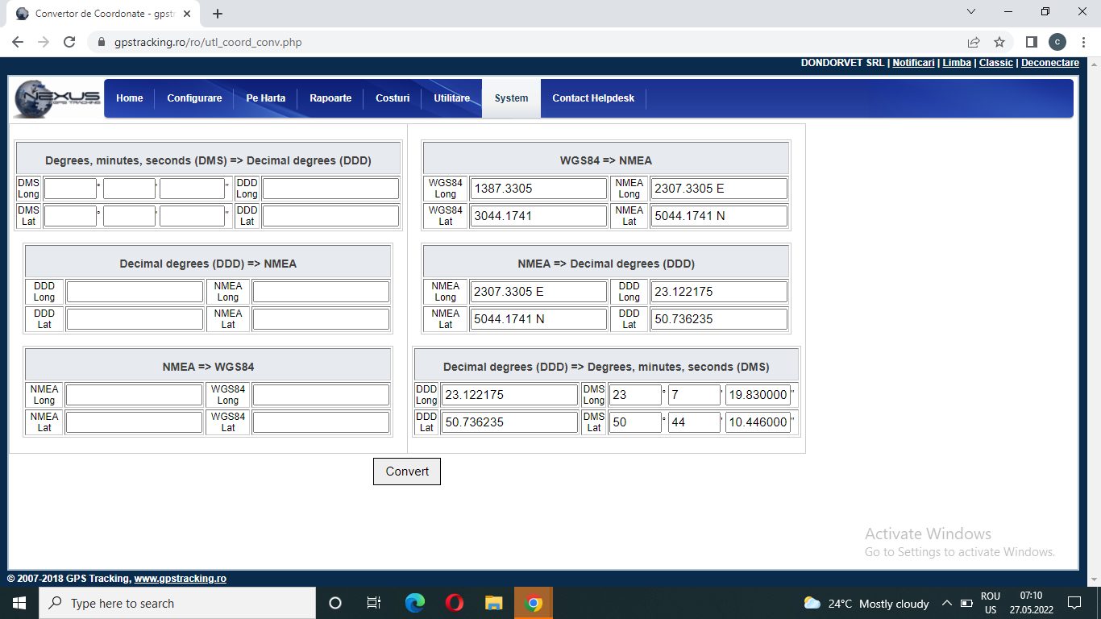Click the WGS84 Long input field
Viewport: 1101px width, 619px height.
pos(538,189)
